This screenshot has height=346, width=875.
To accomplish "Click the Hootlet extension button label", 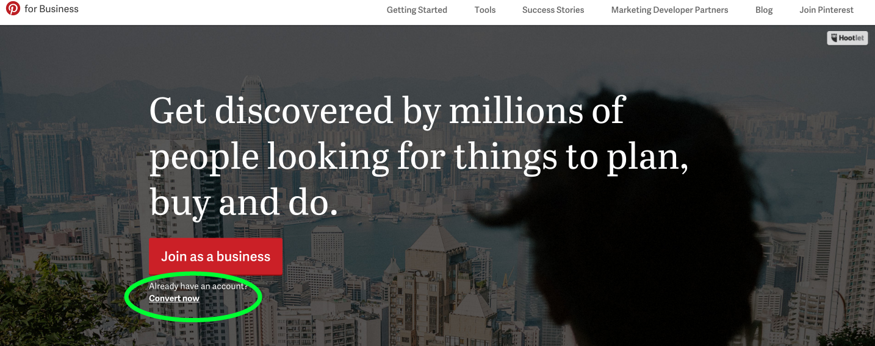I will [x=852, y=38].
